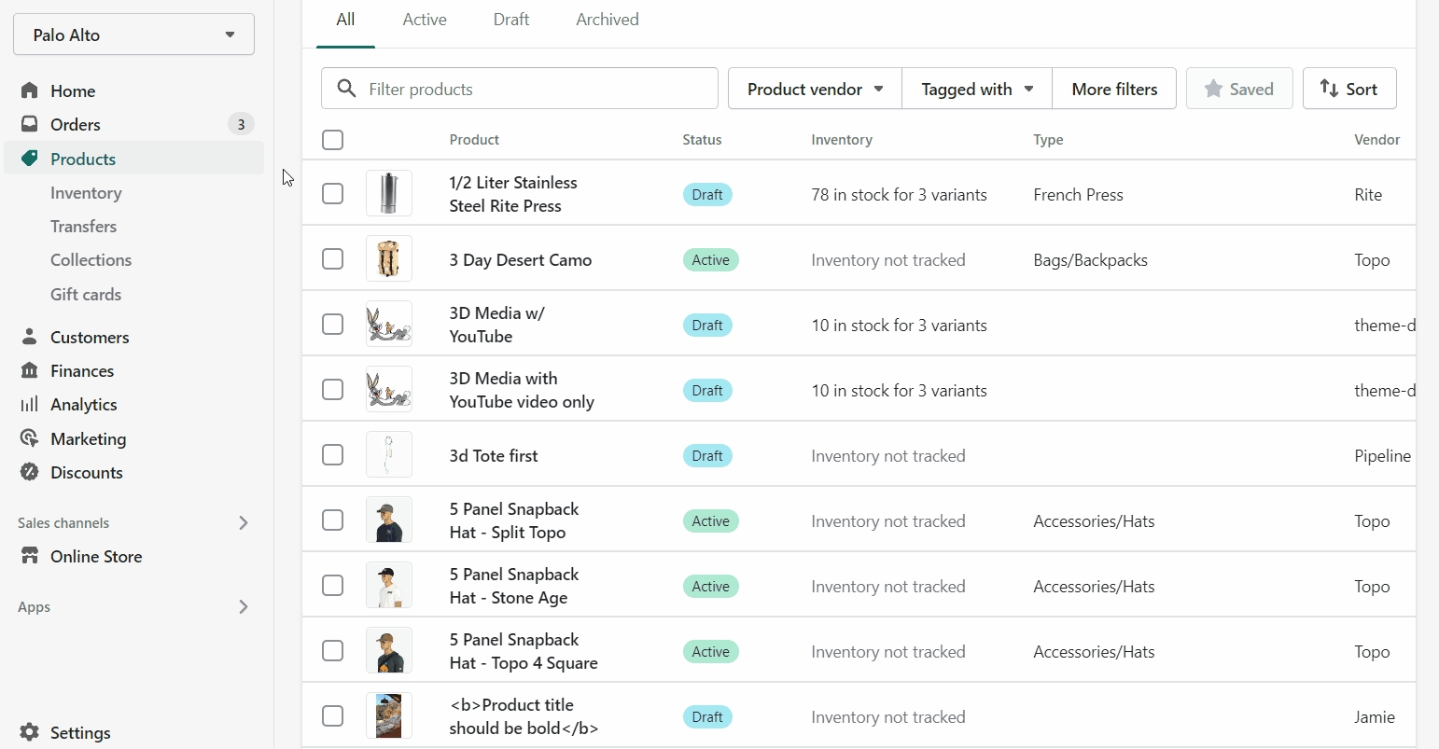Open the Palo Alto store dropdown
Screen dimensions: 1439x749
coord(133,35)
